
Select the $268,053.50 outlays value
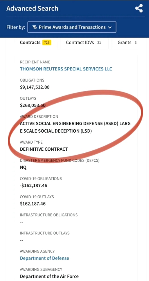pyautogui.click(x=33, y=105)
